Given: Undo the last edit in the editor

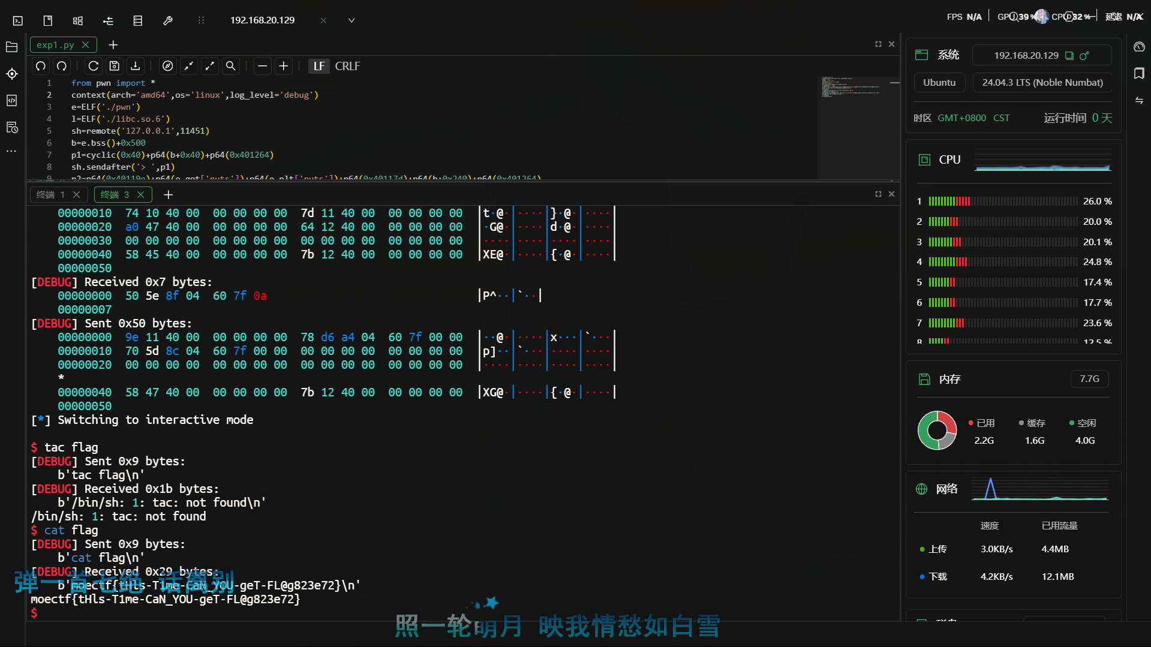Looking at the screenshot, I should 40,66.
